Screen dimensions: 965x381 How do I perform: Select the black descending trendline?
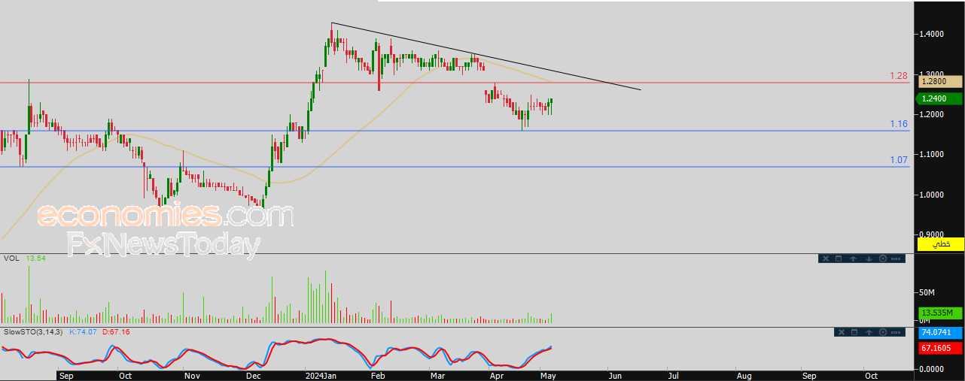pyautogui.click(x=486, y=56)
